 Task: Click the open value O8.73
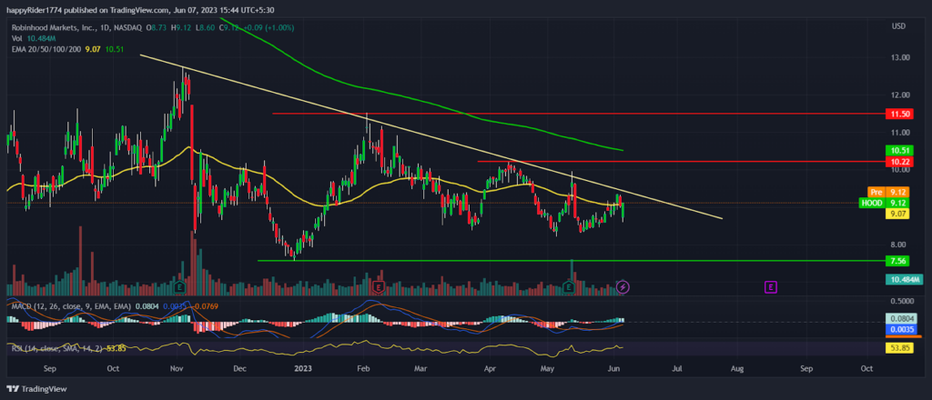157,27
